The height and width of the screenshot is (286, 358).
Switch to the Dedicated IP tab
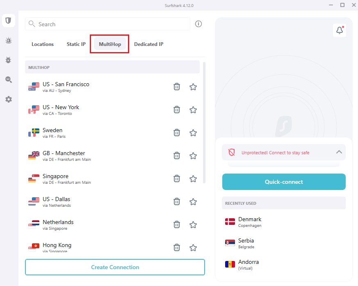pos(148,44)
